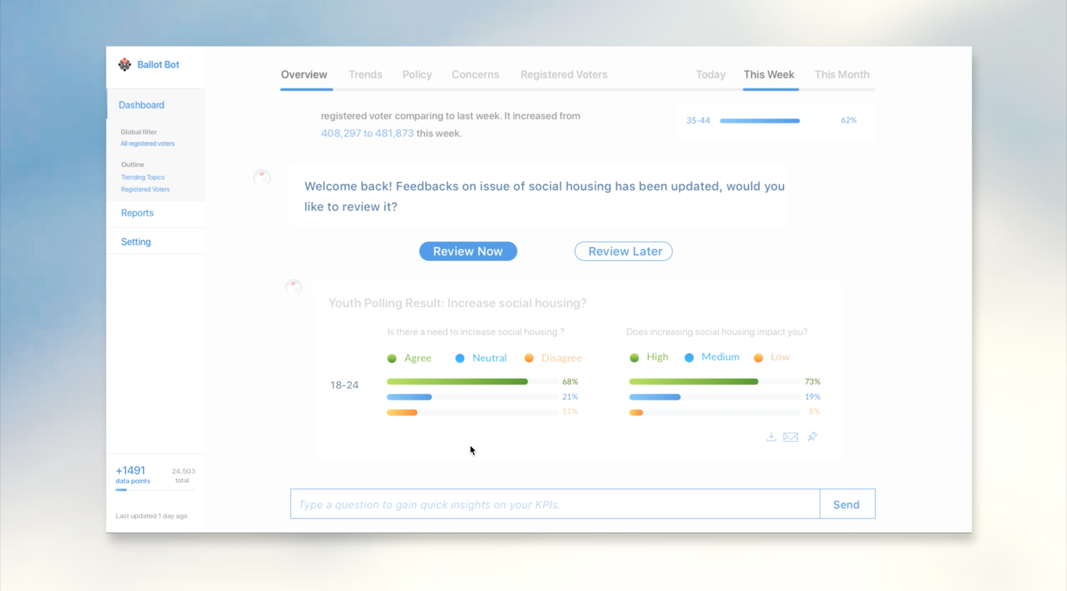Viewport: 1067px width, 591px height.
Task: Click the welcome back message bubble
Action: [538, 196]
